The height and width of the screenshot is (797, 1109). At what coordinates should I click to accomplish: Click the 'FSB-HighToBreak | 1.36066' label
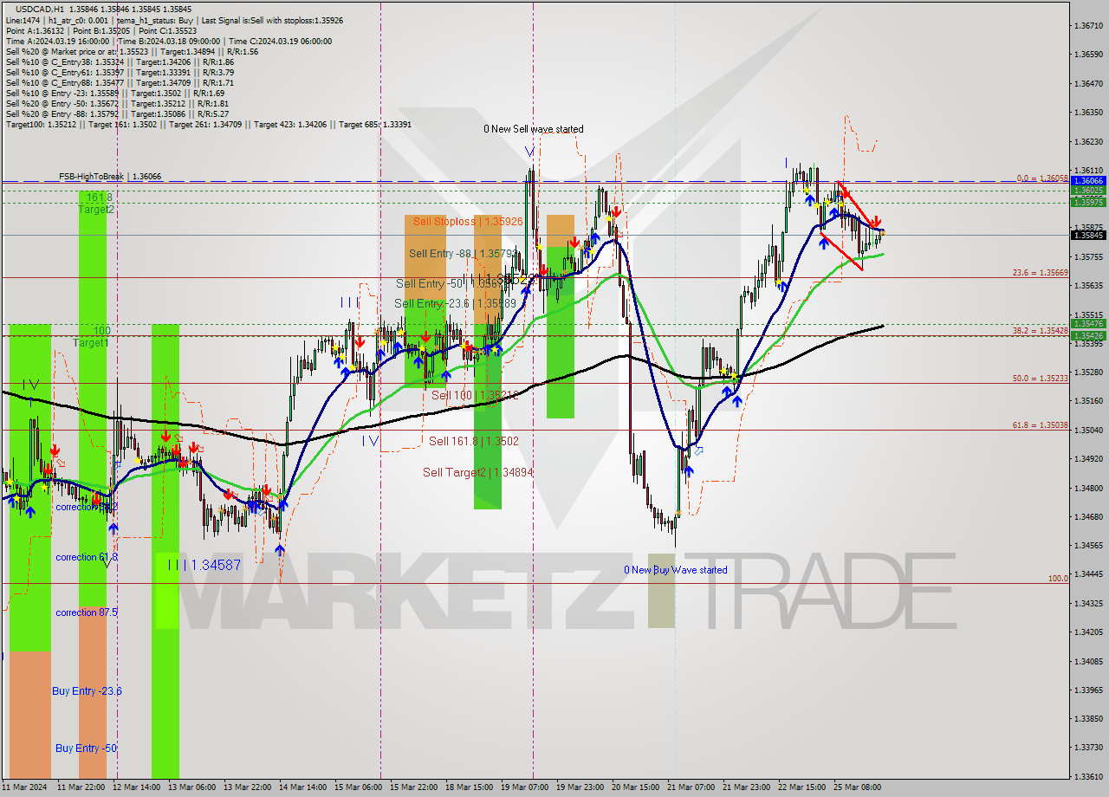(110, 177)
